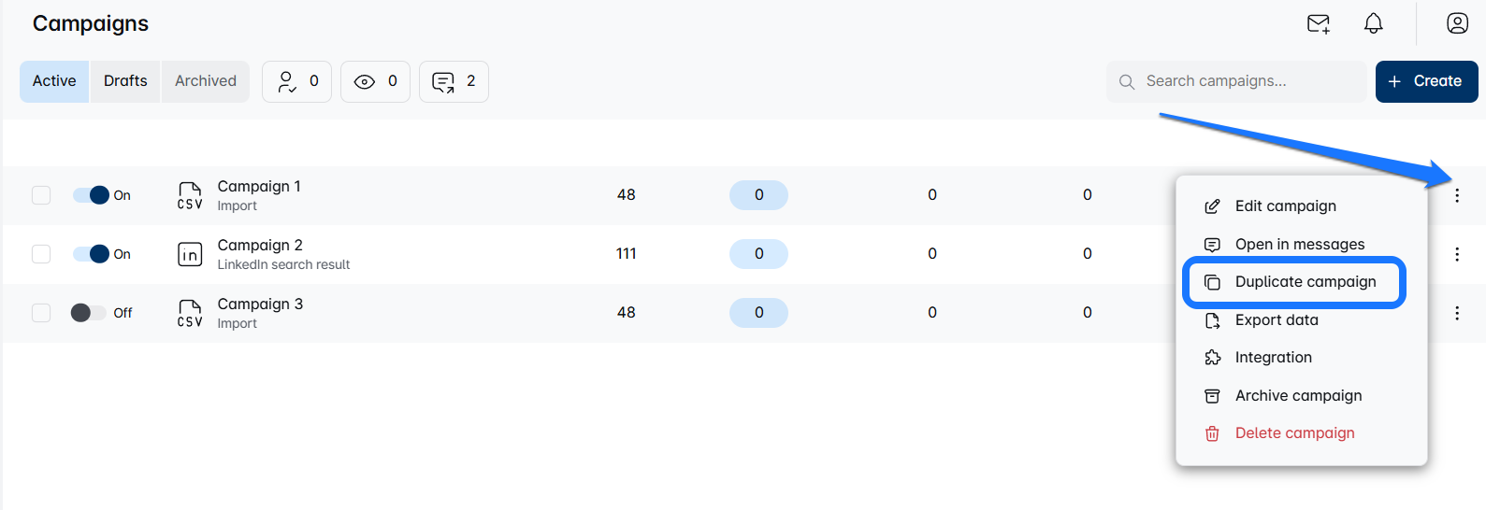
Task: Choose Duplicate campaign from the menu
Action: point(1305,282)
